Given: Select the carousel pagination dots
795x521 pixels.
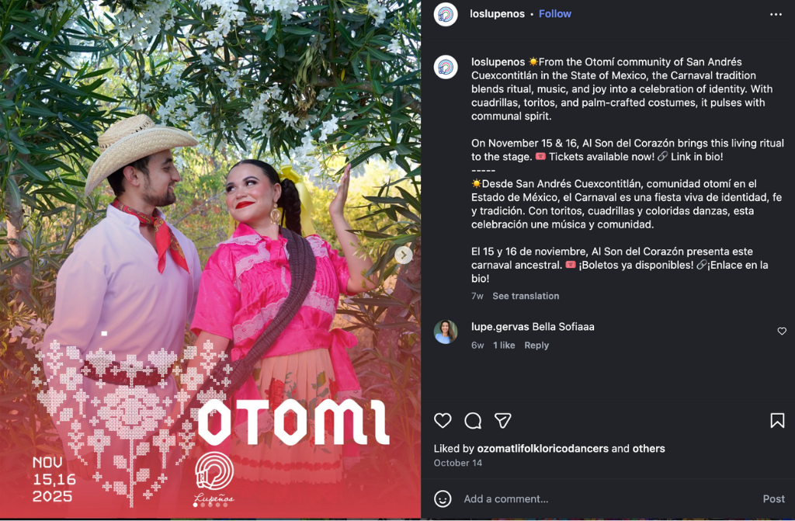Looking at the screenshot, I should (210, 505).
